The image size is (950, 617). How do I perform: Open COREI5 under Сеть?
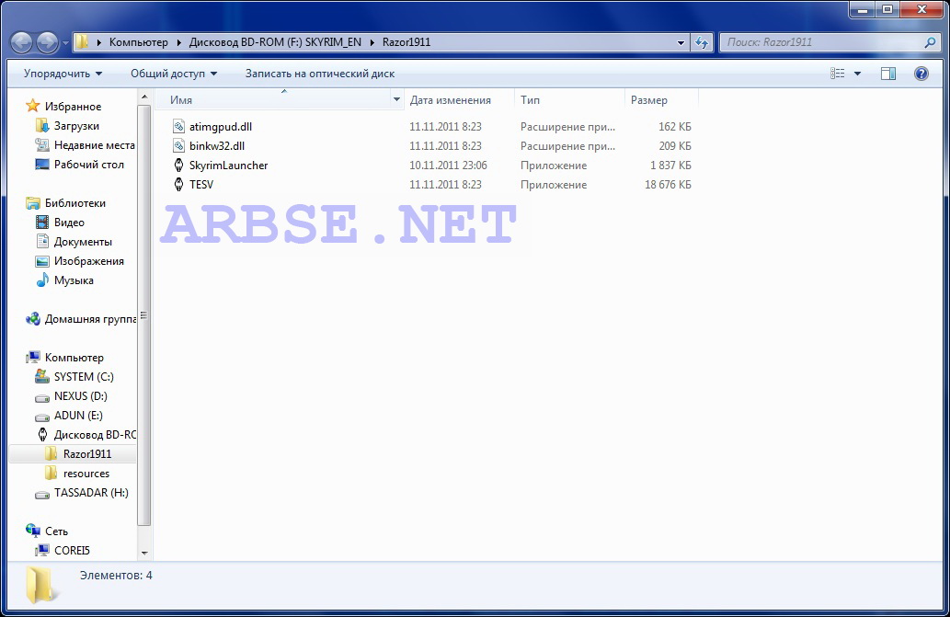(x=72, y=551)
